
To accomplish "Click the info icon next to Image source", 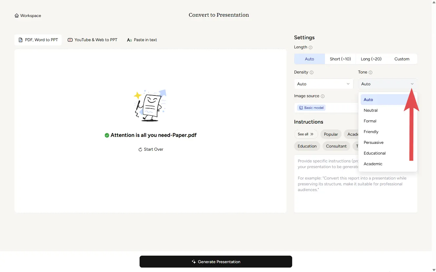I will (323, 96).
